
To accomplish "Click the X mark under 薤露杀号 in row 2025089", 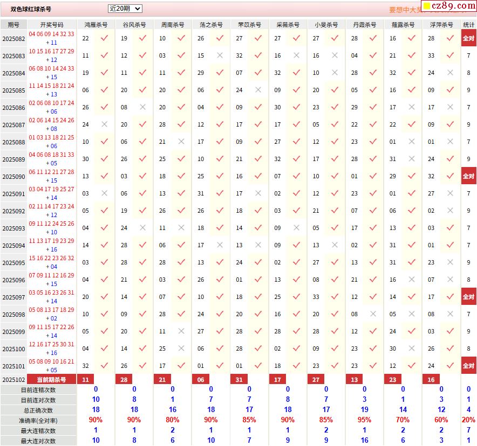I will click(412, 159).
